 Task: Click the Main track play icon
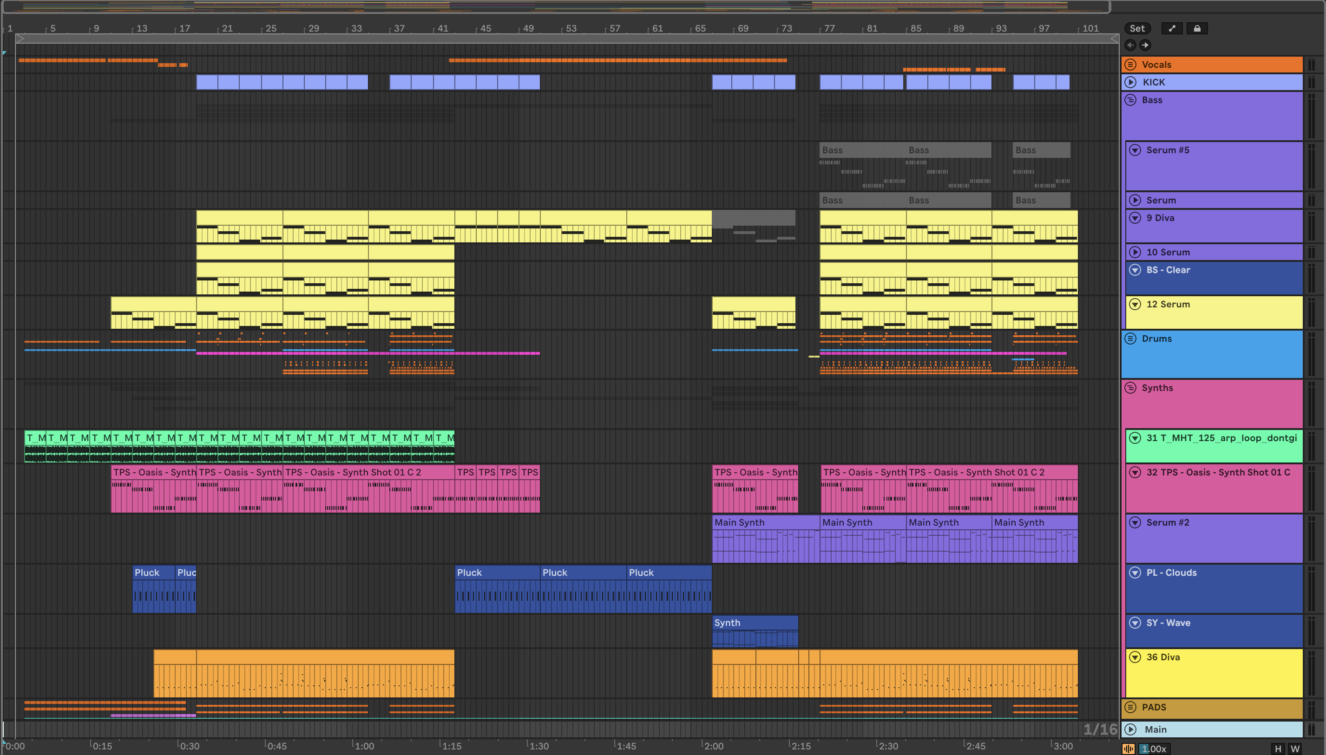click(1130, 729)
